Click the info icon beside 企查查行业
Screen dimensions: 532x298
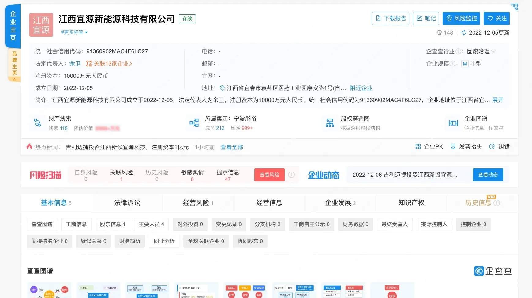[458, 51]
